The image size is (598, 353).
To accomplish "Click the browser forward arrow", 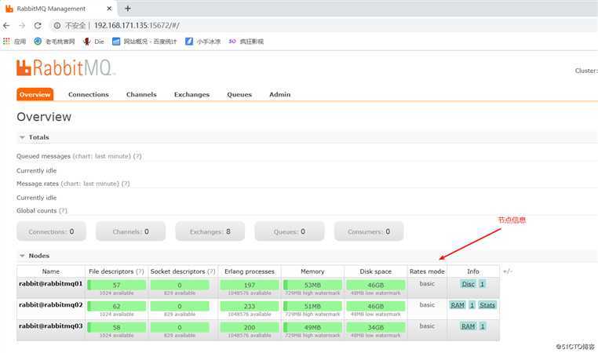I will tap(22, 26).
